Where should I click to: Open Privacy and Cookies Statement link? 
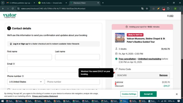[x=45, y=96]
